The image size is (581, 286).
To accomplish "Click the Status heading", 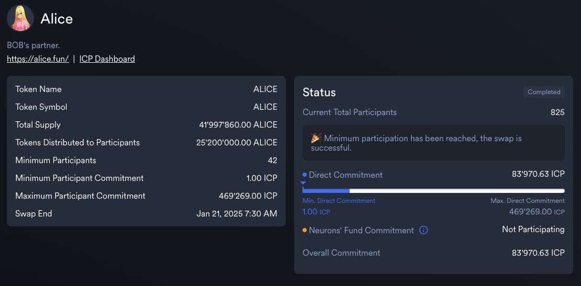I will 319,92.
